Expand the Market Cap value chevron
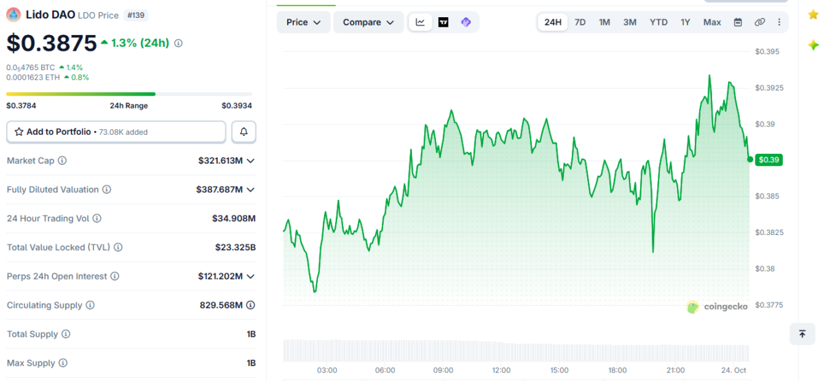Screen dimensions: 824x382 pyautogui.click(x=251, y=161)
